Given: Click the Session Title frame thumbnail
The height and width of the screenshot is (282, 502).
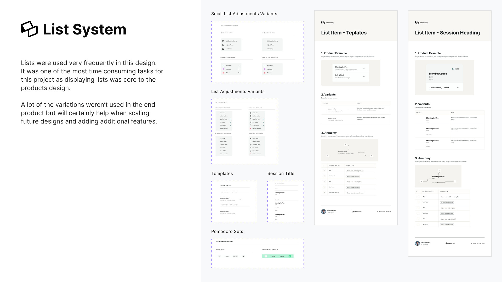Looking at the screenshot, I should (286, 201).
